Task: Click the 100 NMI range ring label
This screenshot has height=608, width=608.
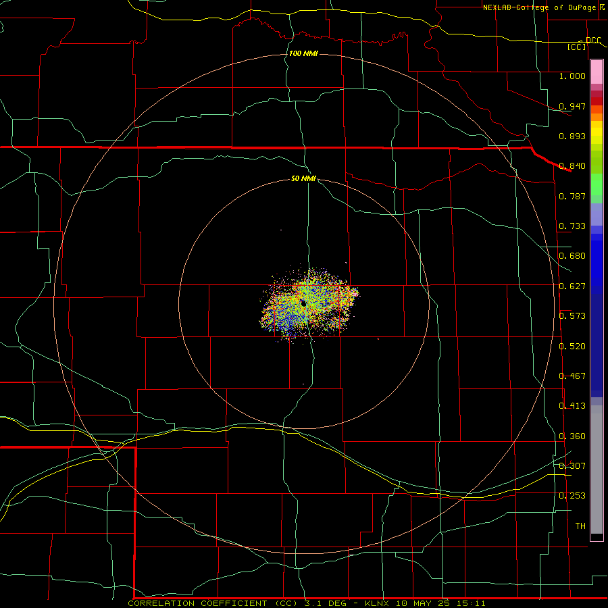Action: tap(303, 53)
